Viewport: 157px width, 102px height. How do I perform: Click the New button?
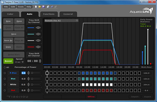click(8, 21)
